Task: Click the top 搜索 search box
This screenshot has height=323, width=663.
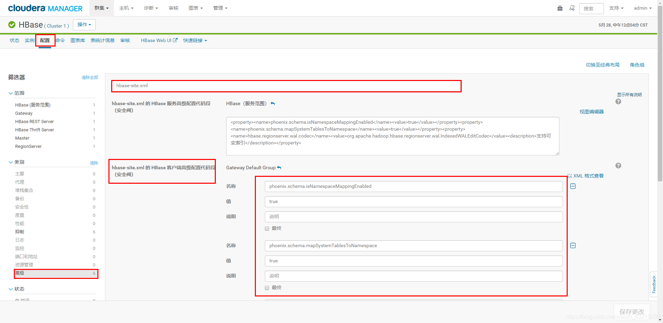Action: click(x=591, y=9)
